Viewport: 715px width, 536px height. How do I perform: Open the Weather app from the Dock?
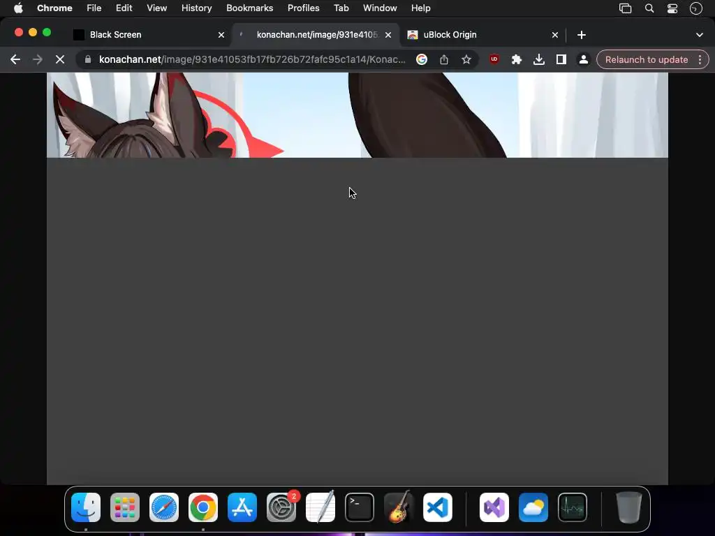(x=533, y=507)
